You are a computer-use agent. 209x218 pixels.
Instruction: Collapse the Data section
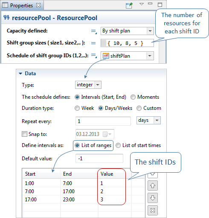(x=20, y=74)
